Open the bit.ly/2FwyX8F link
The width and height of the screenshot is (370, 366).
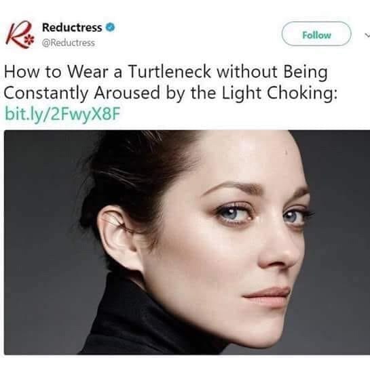coord(62,114)
